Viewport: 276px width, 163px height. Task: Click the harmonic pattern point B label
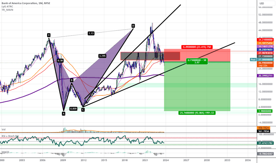(72, 80)
